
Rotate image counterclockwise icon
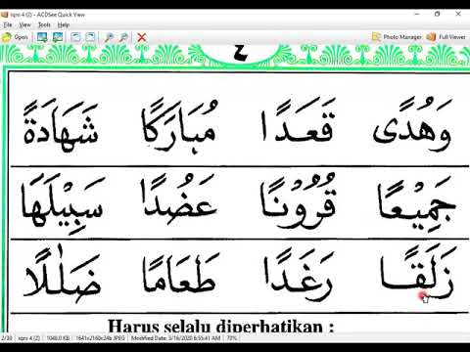point(75,37)
